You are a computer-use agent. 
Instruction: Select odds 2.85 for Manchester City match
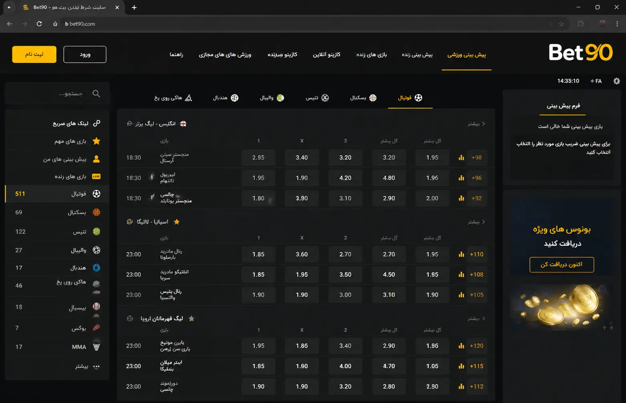[x=258, y=158]
